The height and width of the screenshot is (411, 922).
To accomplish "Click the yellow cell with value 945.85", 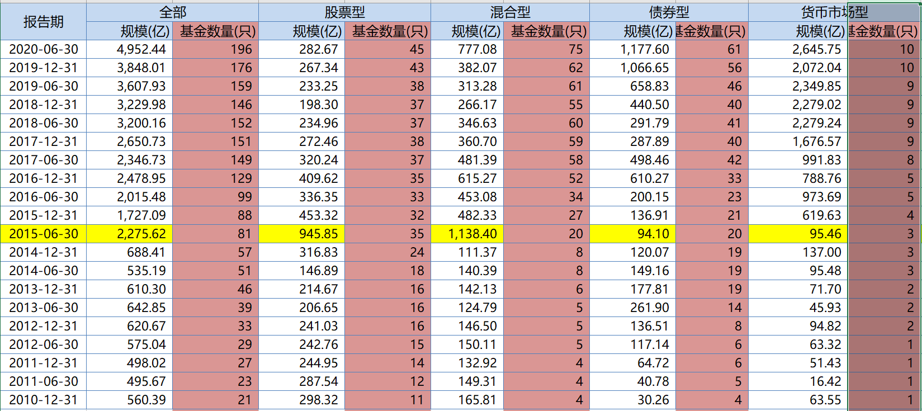I will tap(302, 234).
